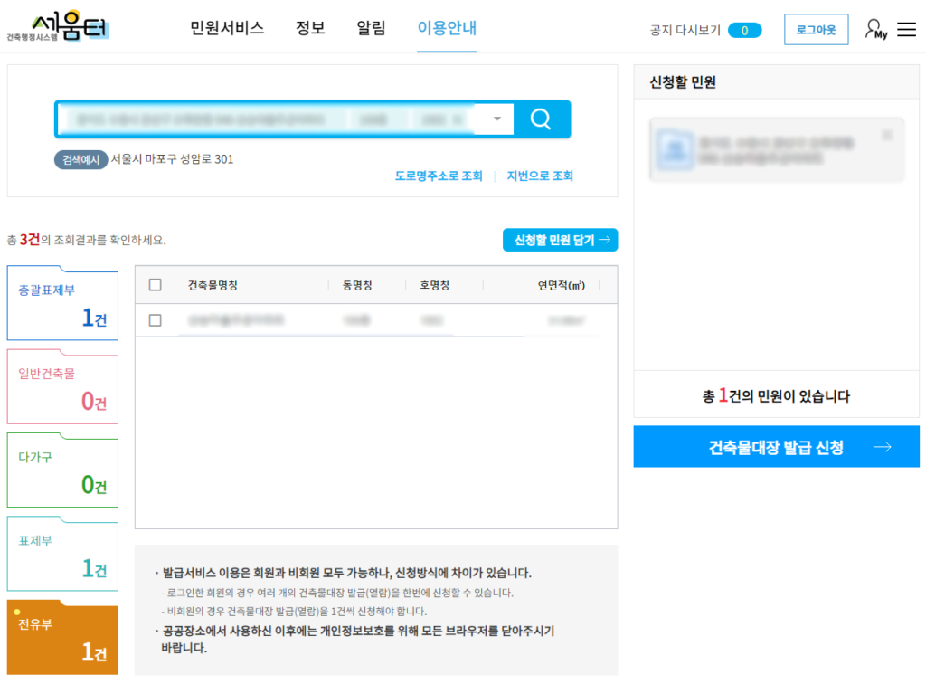Open the 알림 menu
Screen dimensions: 926x684
point(371,28)
